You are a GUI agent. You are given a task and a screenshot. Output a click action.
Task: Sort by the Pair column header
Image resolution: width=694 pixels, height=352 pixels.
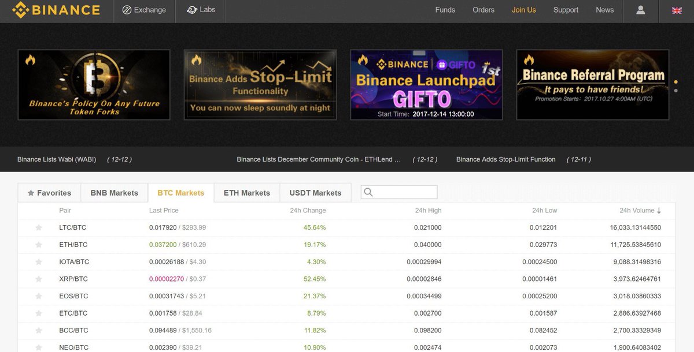click(65, 211)
